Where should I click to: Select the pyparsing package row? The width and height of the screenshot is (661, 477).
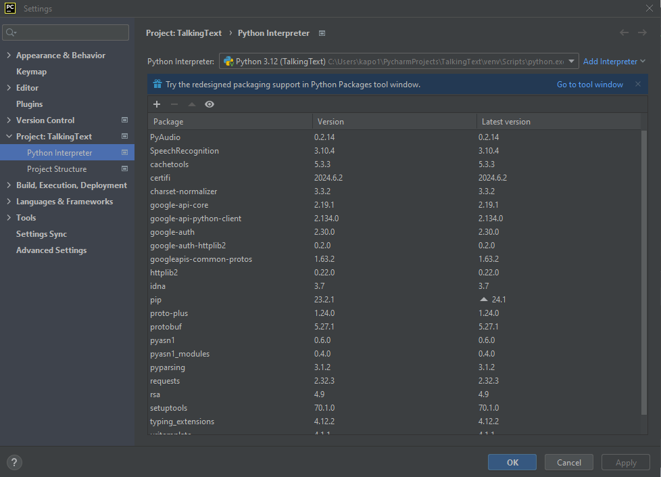click(x=395, y=367)
